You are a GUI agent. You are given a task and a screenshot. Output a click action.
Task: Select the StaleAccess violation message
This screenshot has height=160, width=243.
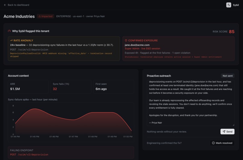pyautogui.click(x=173, y=57)
